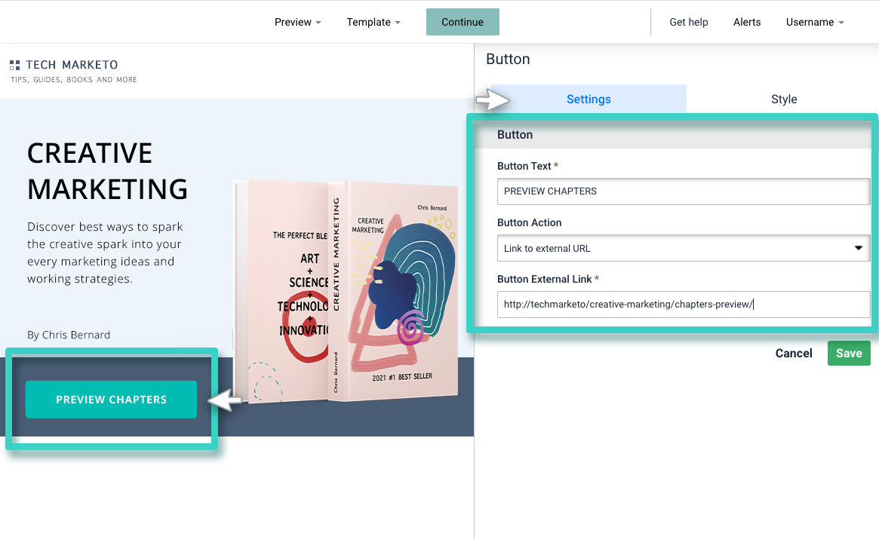Screen dimensions: 879x539
Task: Expand the Username account menu
Action: click(815, 22)
